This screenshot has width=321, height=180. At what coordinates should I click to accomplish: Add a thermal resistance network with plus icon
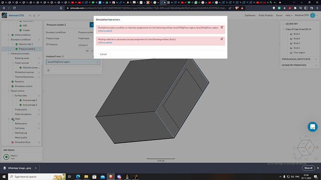39,77
